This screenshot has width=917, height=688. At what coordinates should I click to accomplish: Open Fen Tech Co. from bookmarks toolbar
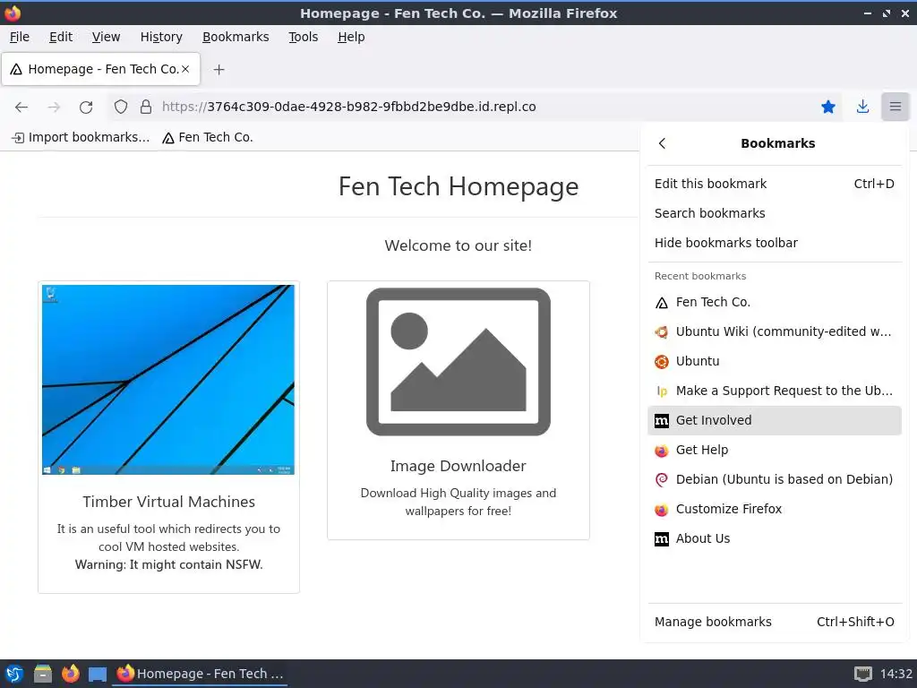pyautogui.click(x=208, y=137)
